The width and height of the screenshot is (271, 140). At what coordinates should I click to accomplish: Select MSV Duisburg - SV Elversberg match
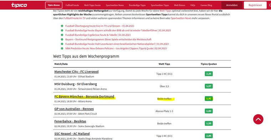76,84
